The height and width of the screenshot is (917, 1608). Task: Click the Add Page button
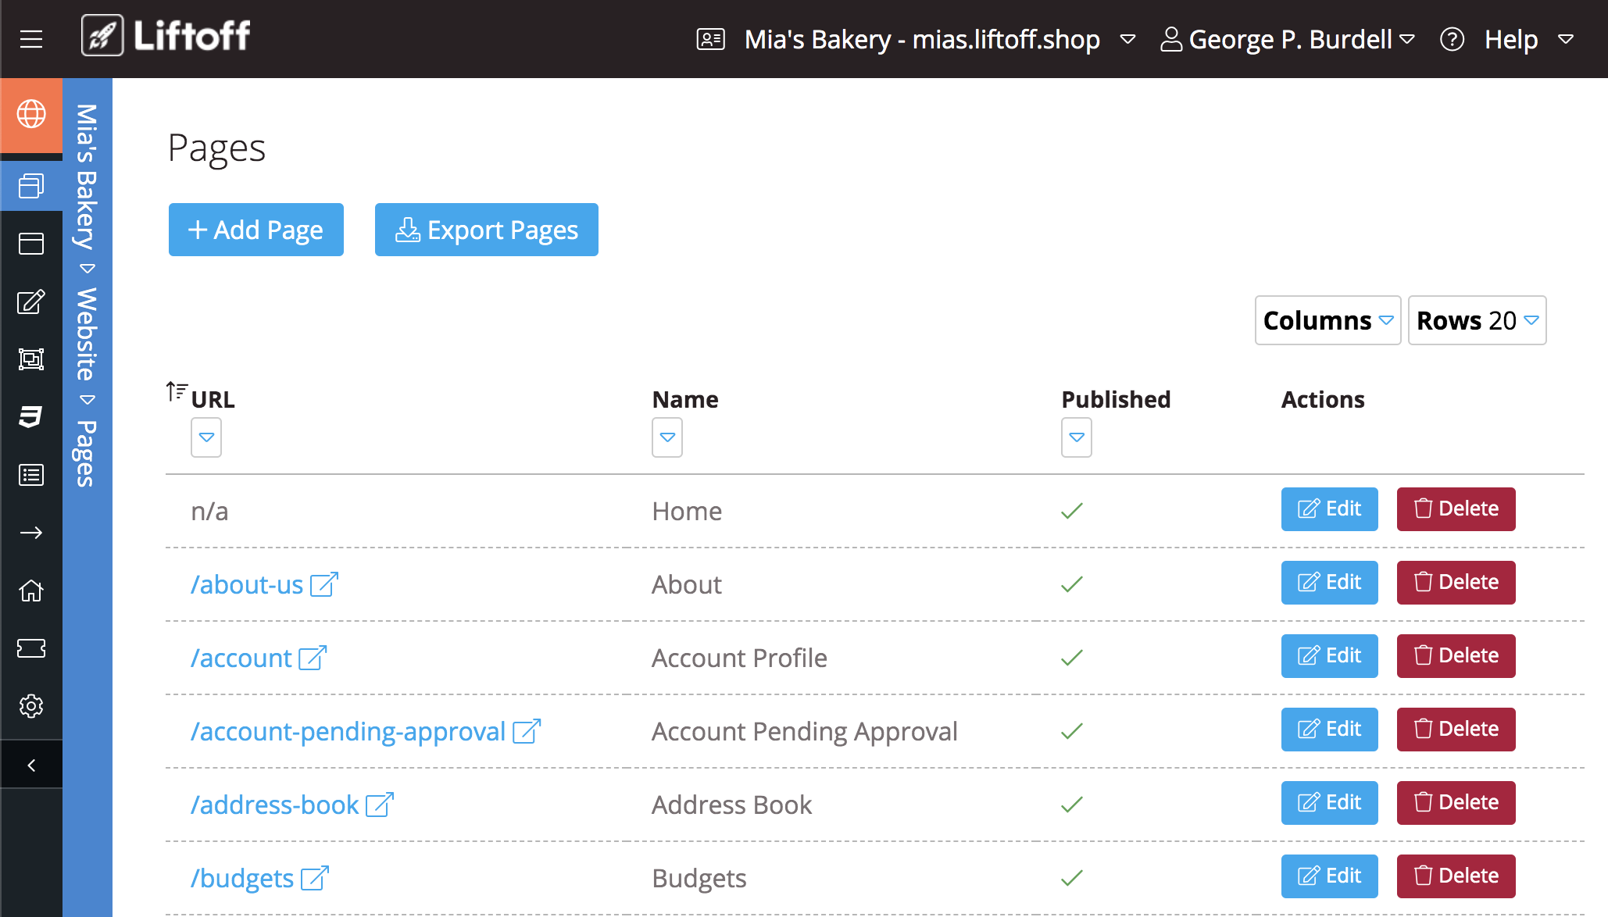click(256, 230)
